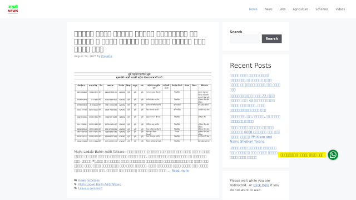
Task: Go to the Home menu item
Action: 253,9
